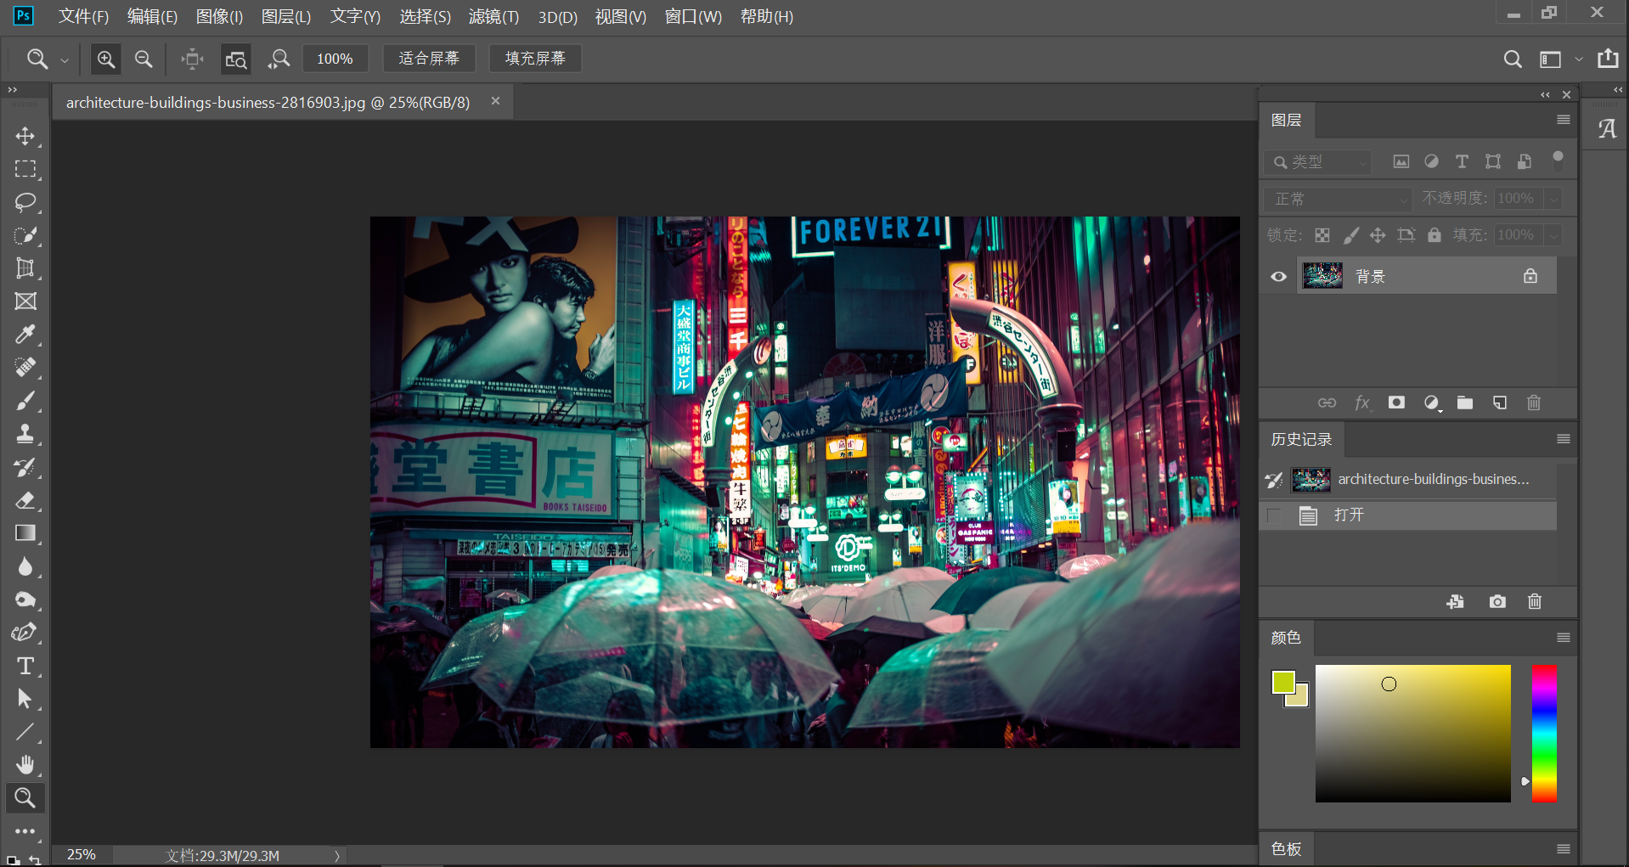This screenshot has width=1629, height=867.
Task: Select the Brush tool
Action: click(x=25, y=401)
